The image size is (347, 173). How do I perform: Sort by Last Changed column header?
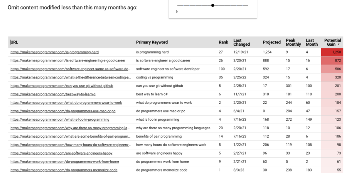(241, 42)
